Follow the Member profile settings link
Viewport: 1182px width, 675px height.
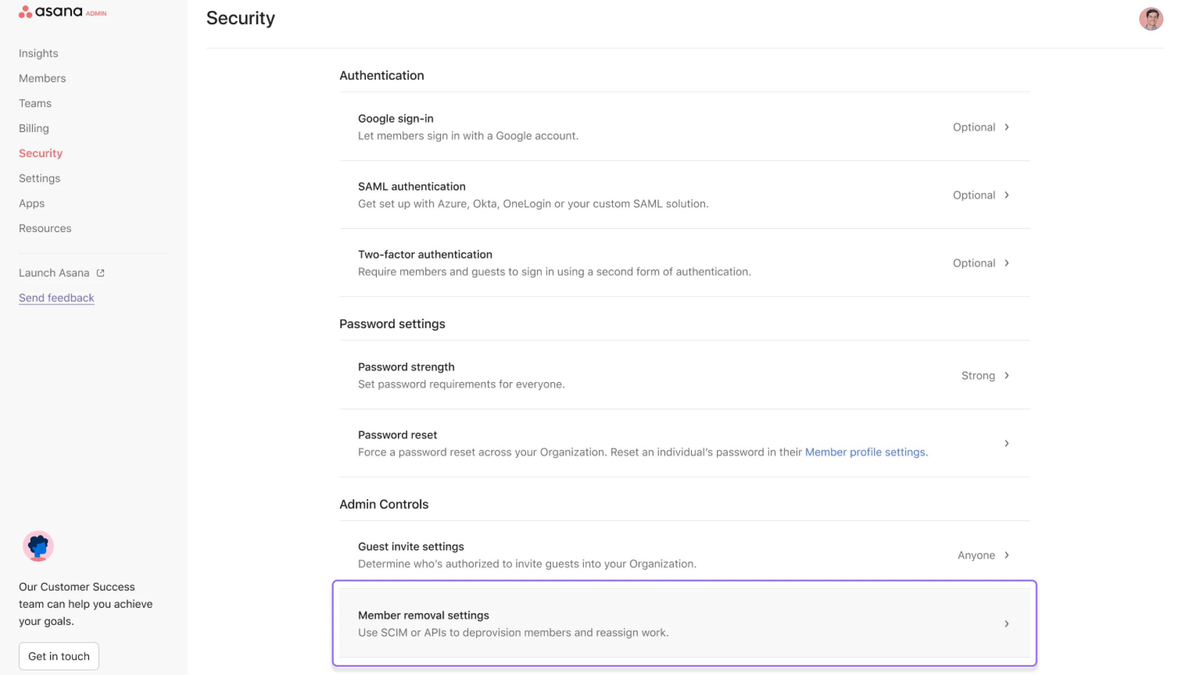[x=866, y=452]
